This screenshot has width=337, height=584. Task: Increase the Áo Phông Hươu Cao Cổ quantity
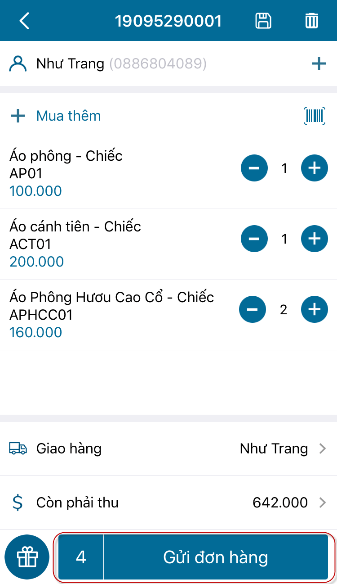coord(314,309)
